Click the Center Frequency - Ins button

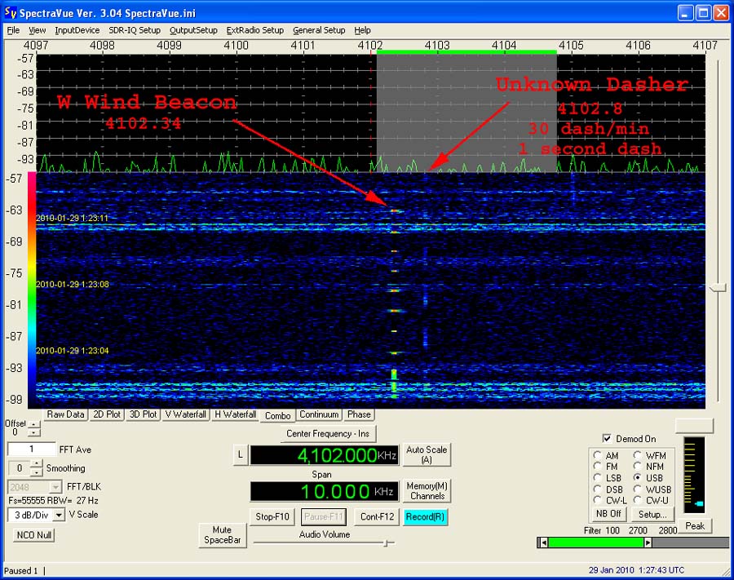[328, 434]
